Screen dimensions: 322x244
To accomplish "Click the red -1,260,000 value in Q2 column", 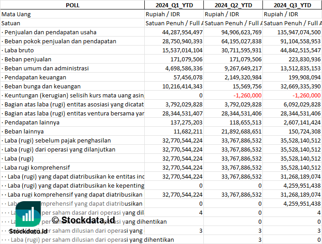I will [x=247, y=95].
